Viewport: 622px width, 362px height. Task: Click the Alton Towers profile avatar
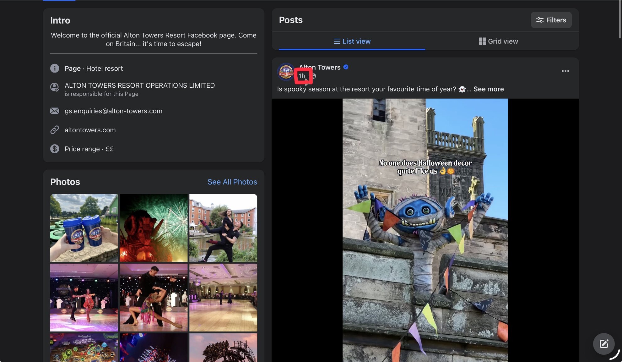click(x=286, y=72)
